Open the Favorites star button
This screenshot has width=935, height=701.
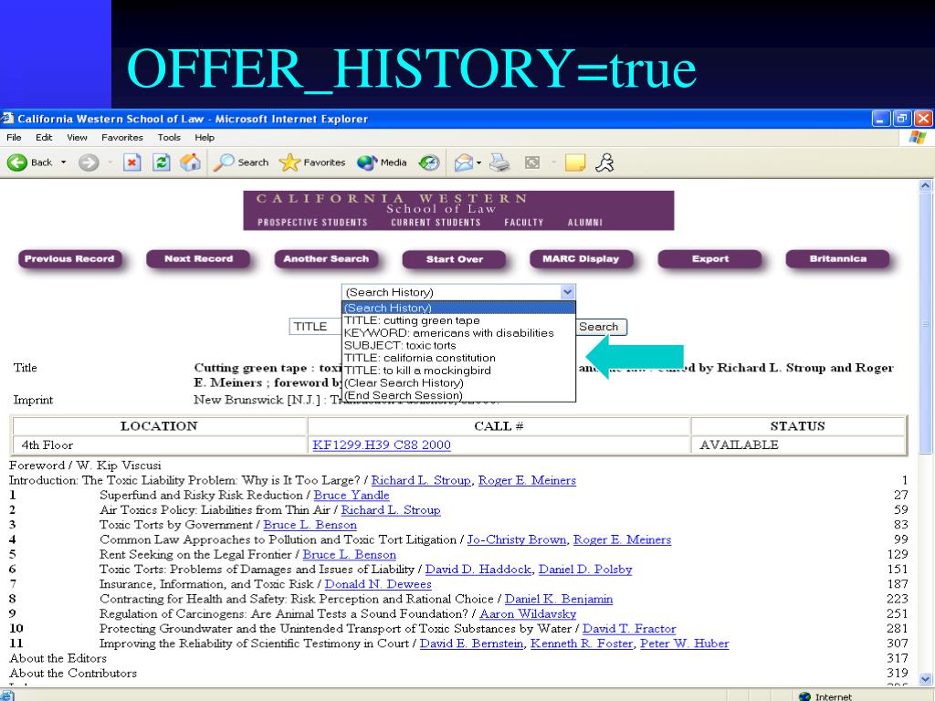tap(312, 162)
